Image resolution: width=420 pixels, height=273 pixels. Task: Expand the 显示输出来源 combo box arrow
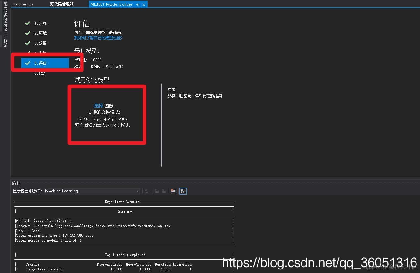tap(137, 191)
